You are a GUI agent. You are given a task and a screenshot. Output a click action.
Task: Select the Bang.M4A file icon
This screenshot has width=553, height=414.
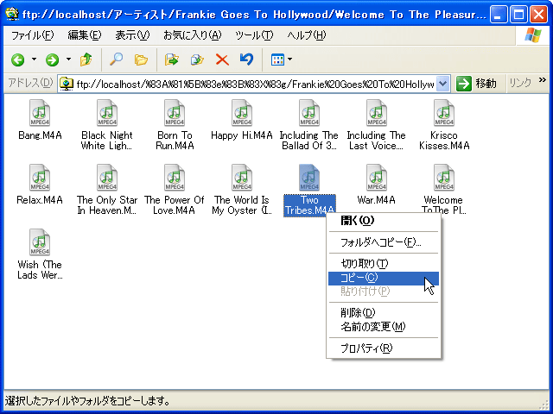pyautogui.click(x=40, y=113)
